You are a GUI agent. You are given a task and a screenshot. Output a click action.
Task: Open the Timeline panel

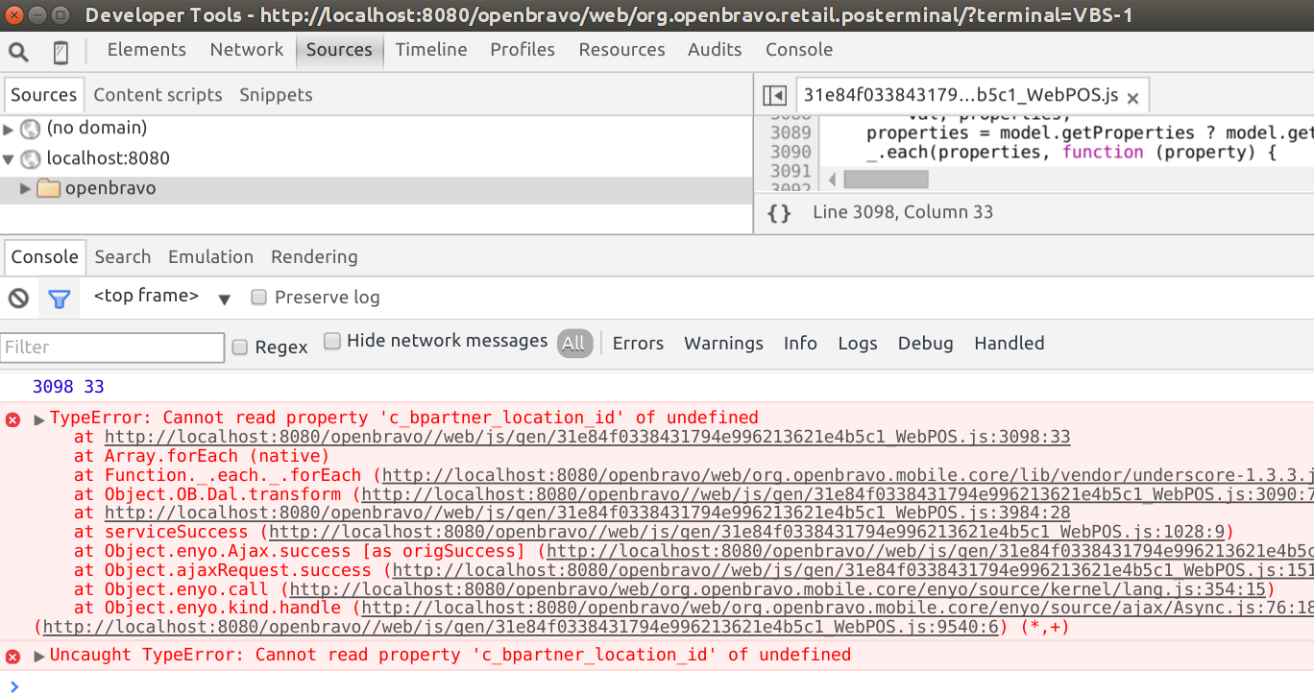pos(431,50)
